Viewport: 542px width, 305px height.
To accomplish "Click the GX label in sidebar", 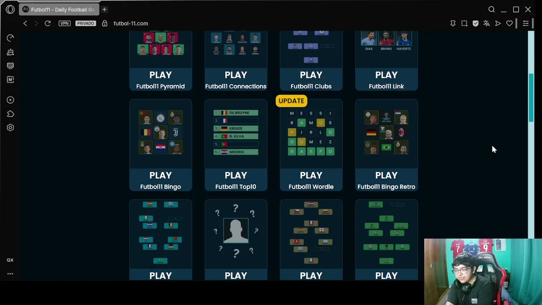I will (10, 260).
